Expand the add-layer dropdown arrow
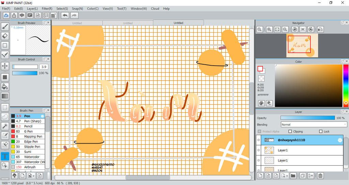Viewport: 349px width, 185px height. pos(288,176)
